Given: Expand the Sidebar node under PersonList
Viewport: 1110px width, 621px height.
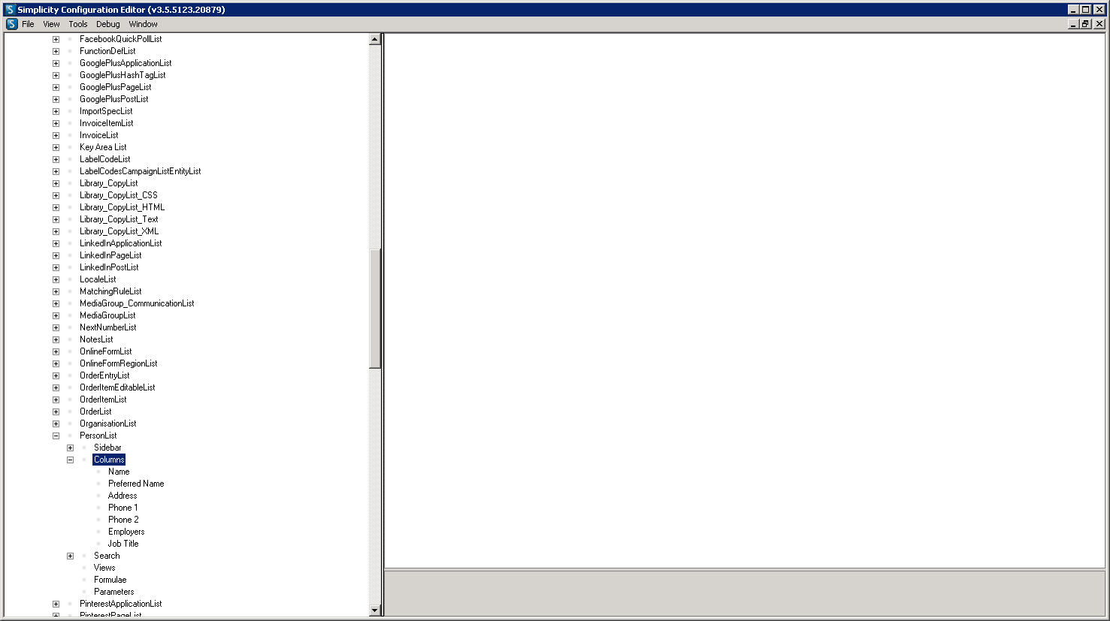Looking at the screenshot, I should pos(70,448).
